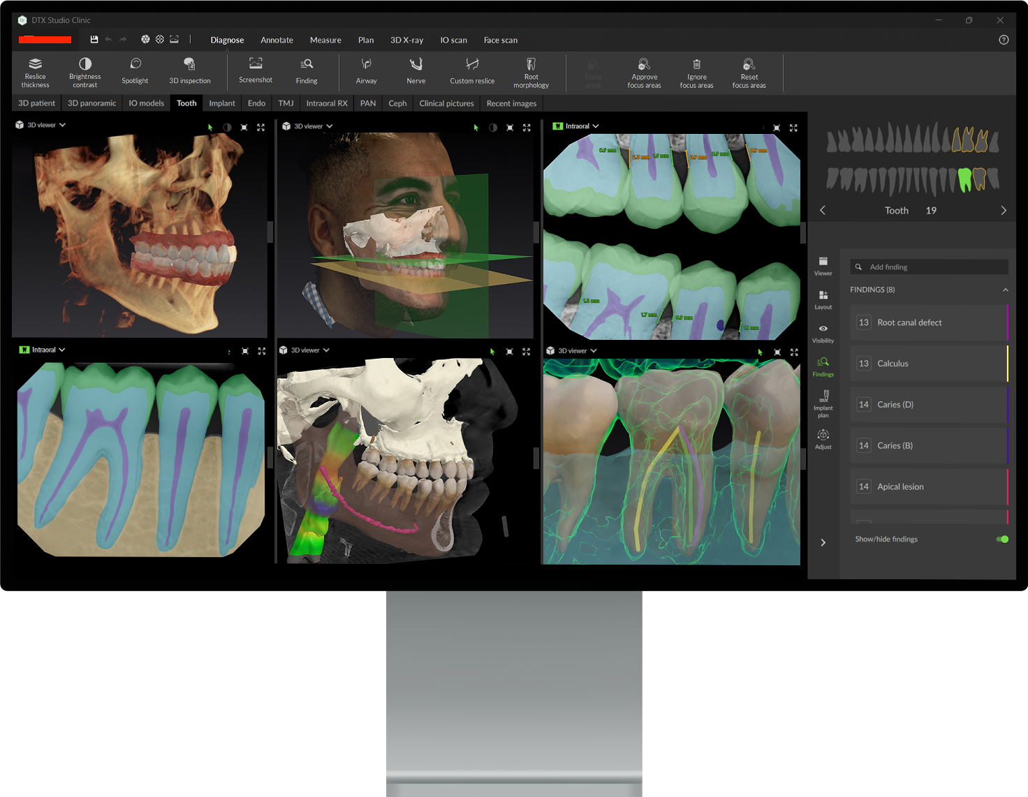
Task: Click the Add finding search field
Action: [x=929, y=267]
